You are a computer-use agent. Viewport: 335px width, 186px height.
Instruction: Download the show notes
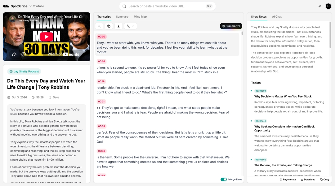click(x=308, y=180)
